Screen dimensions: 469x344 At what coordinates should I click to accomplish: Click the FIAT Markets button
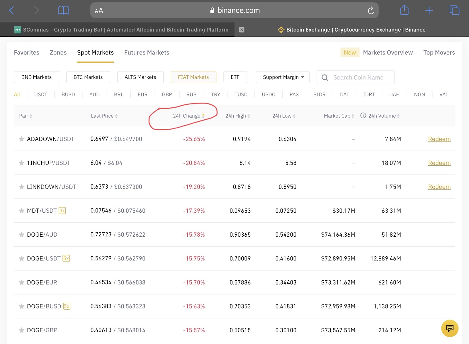[x=193, y=77]
